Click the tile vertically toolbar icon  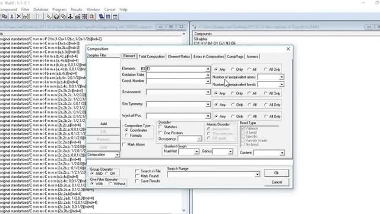[115, 17]
